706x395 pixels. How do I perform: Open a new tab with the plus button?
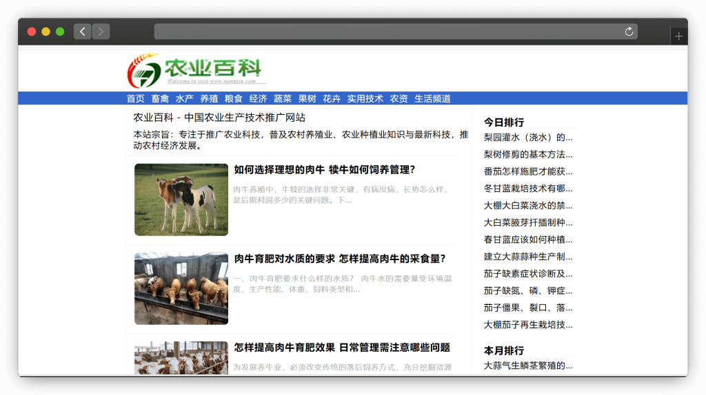coord(679,36)
